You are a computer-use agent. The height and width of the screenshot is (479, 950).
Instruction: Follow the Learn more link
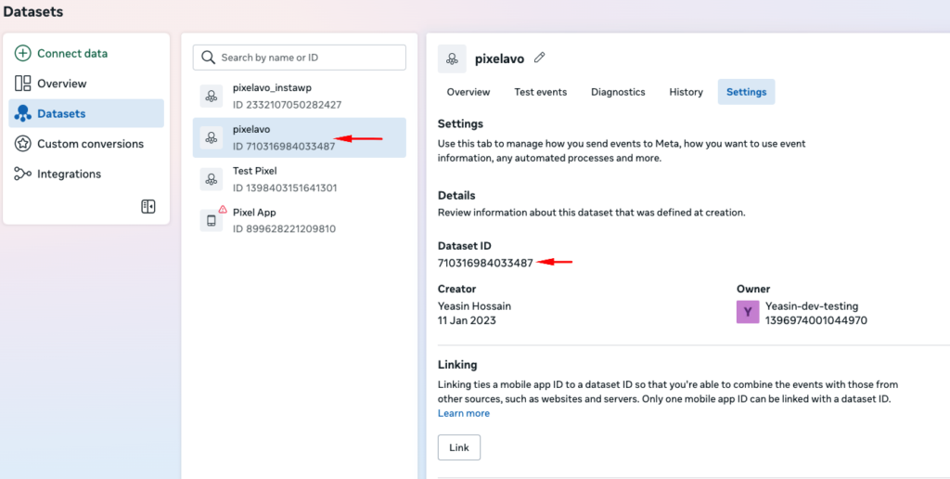click(464, 413)
